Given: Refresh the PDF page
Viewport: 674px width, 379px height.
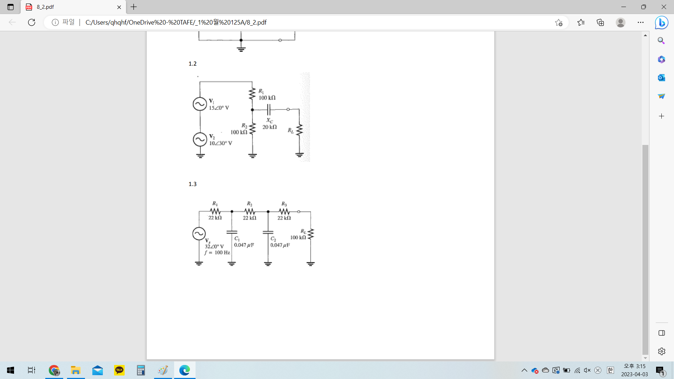Looking at the screenshot, I should pyautogui.click(x=32, y=22).
